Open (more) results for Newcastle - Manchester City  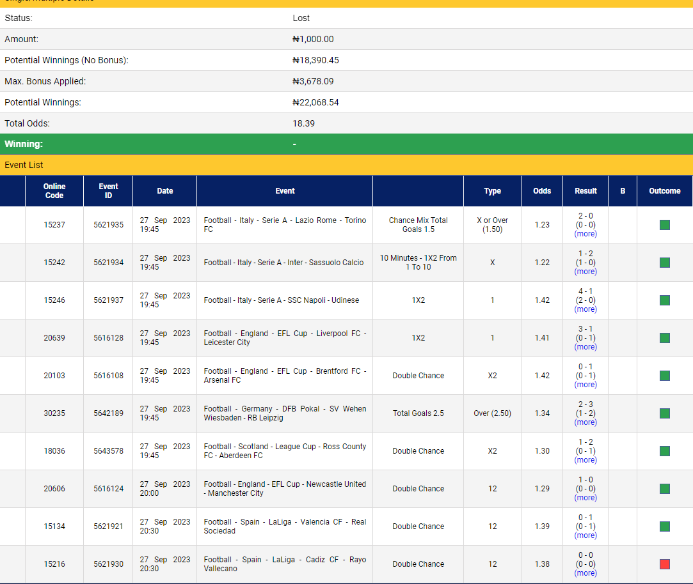(585, 498)
